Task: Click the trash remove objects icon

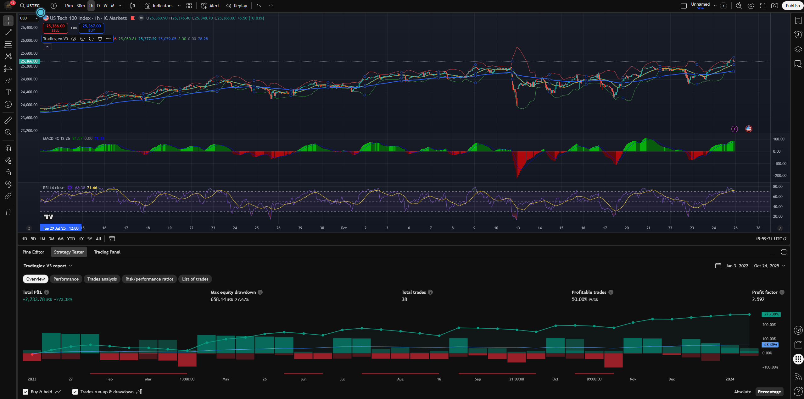Action: coord(8,212)
